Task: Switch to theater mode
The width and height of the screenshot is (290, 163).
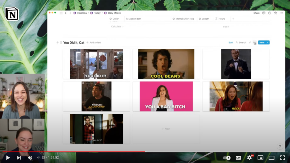Action: pyautogui.click(x=272, y=158)
